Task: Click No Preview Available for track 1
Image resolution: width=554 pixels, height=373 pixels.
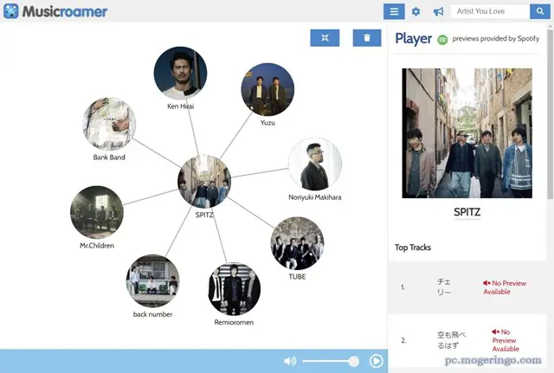Action: [505, 287]
